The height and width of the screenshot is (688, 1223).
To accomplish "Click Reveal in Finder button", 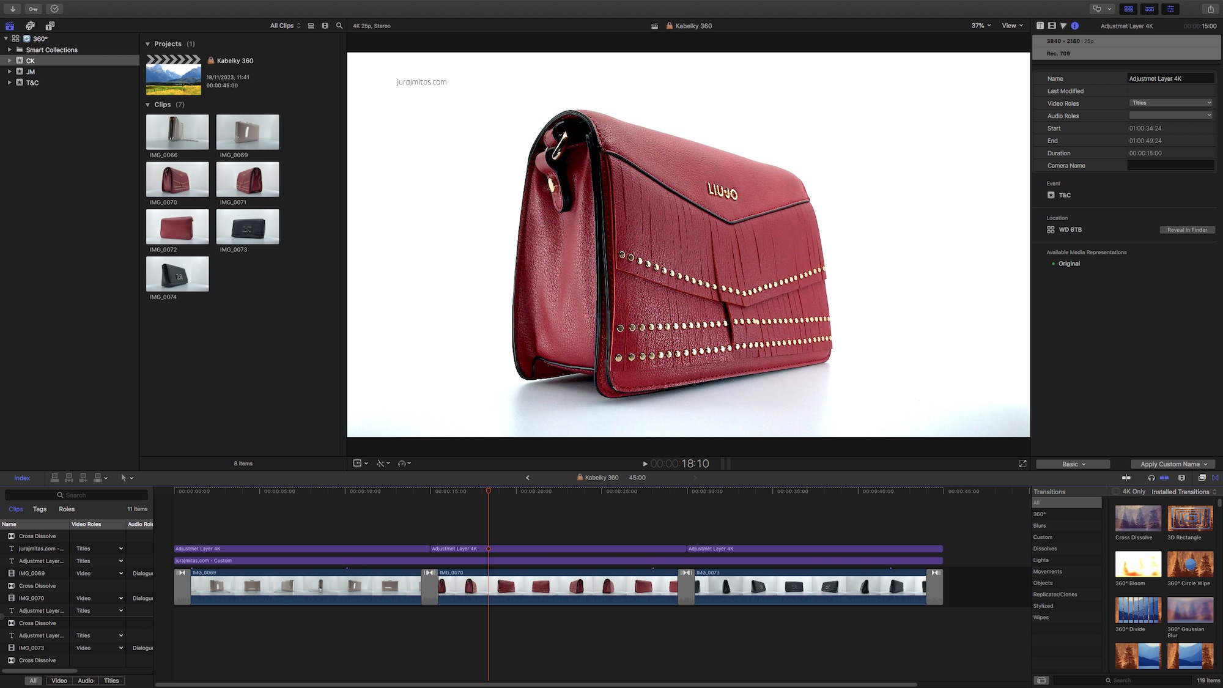I will (x=1187, y=230).
